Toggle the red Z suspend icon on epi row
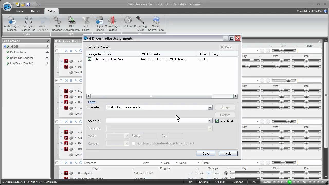 coord(66,132)
